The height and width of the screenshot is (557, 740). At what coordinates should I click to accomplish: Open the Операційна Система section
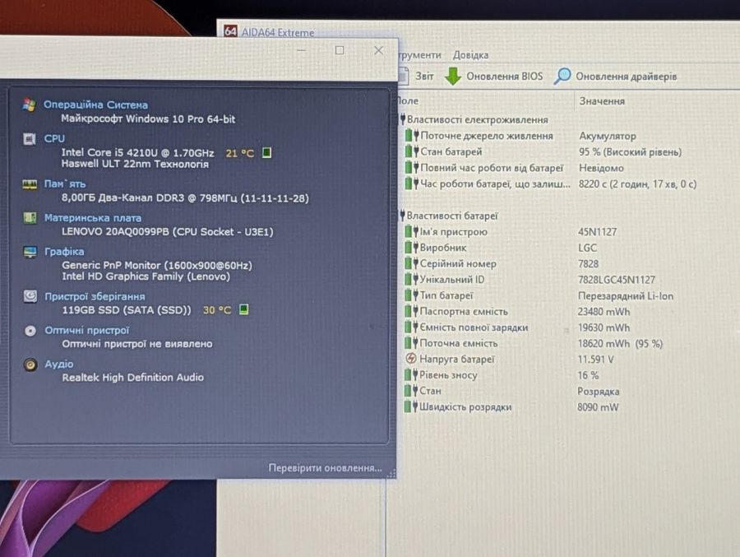(96, 104)
